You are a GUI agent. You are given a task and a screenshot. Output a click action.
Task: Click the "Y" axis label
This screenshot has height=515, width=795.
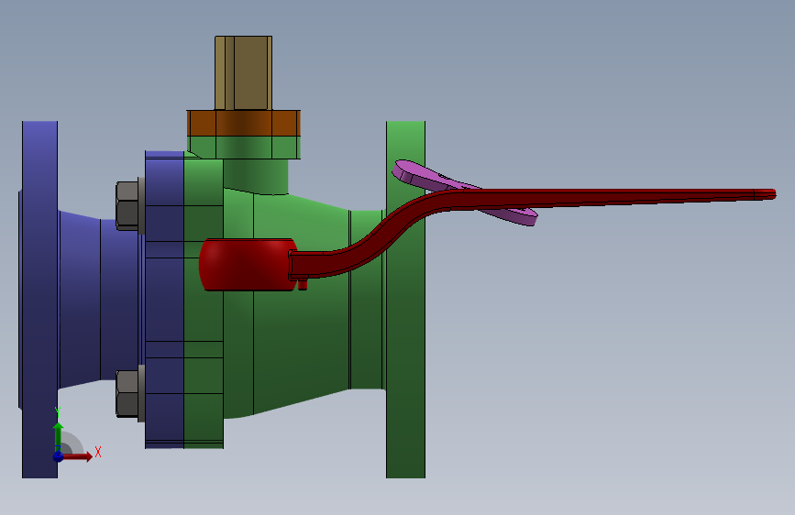pos(58,411)
